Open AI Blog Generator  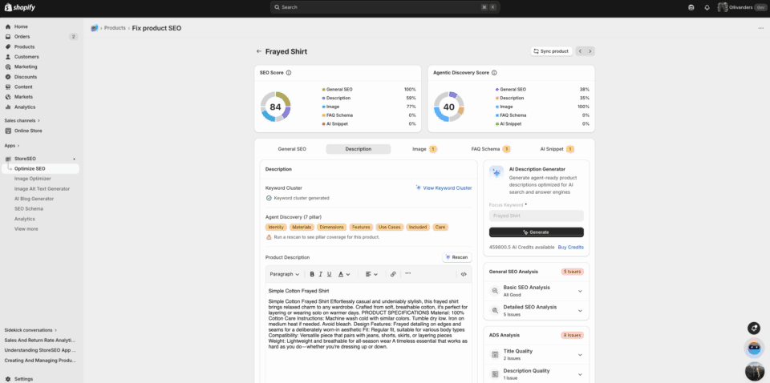coord(34,199)
